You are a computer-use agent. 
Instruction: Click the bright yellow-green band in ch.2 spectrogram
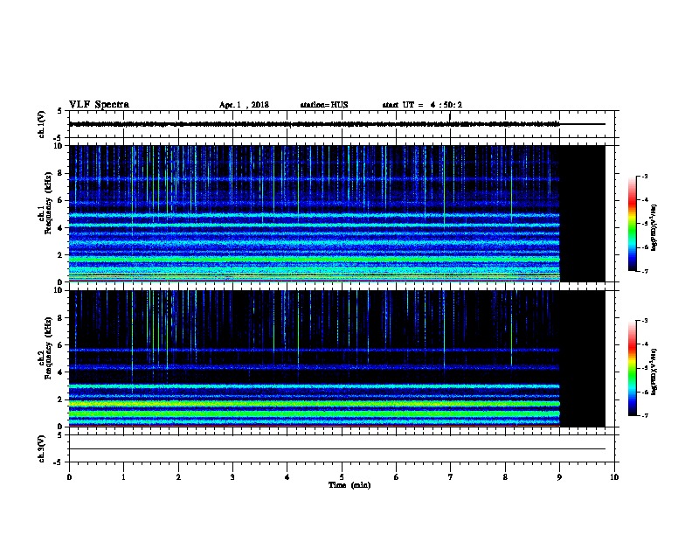pyautogui.click(x=315, y=404)
